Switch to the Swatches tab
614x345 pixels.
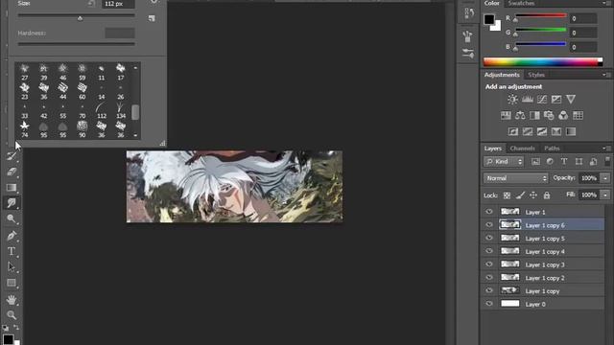pyautogui.click(x=521, y=3)
